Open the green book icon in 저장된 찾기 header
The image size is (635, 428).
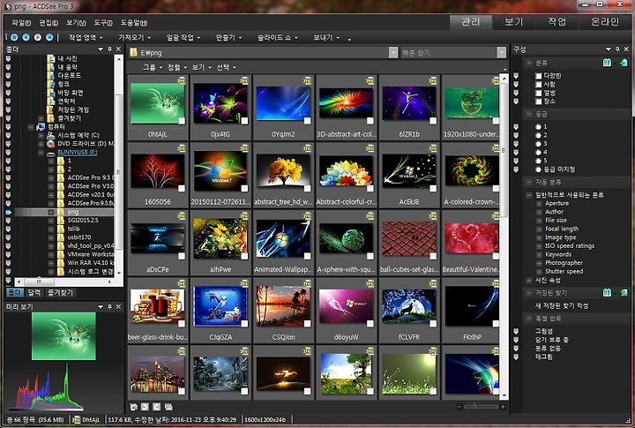coord(607,292)
